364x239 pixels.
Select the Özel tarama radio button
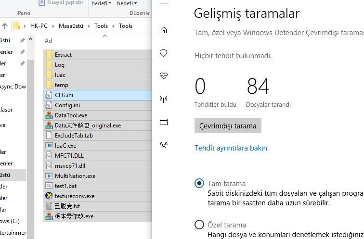(x=199, y=225)
